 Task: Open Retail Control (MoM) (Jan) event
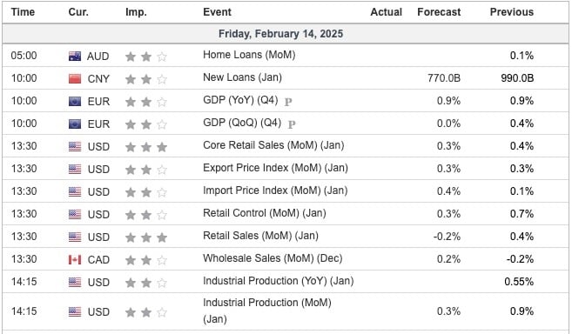pyautogui.click(x=265, y=213)
